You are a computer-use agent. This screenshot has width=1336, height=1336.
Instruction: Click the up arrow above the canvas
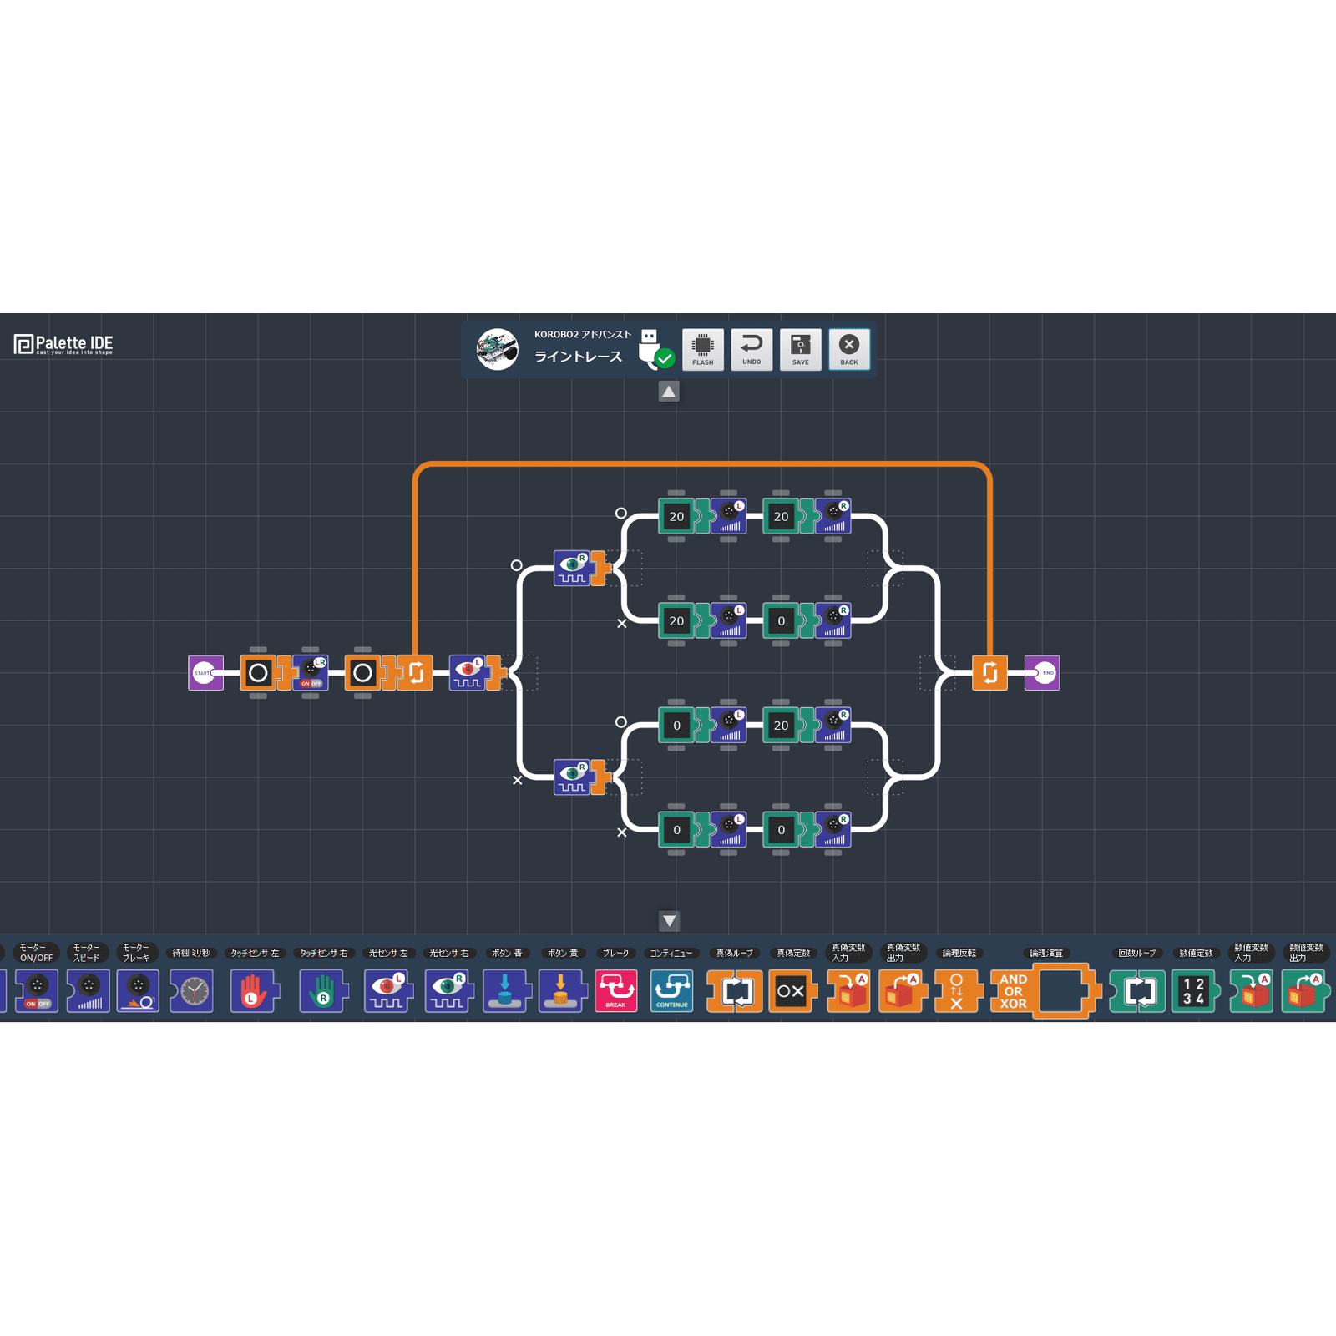(x=668, y=390)
